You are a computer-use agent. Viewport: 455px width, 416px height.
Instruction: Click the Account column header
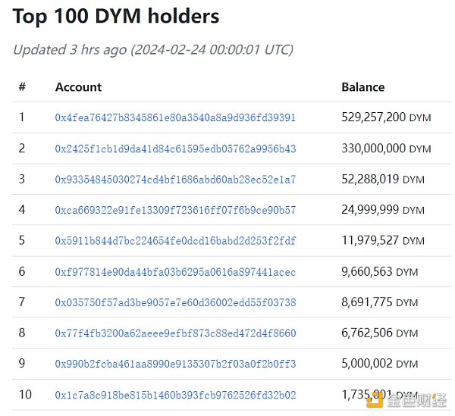click(x=78, y=87)
